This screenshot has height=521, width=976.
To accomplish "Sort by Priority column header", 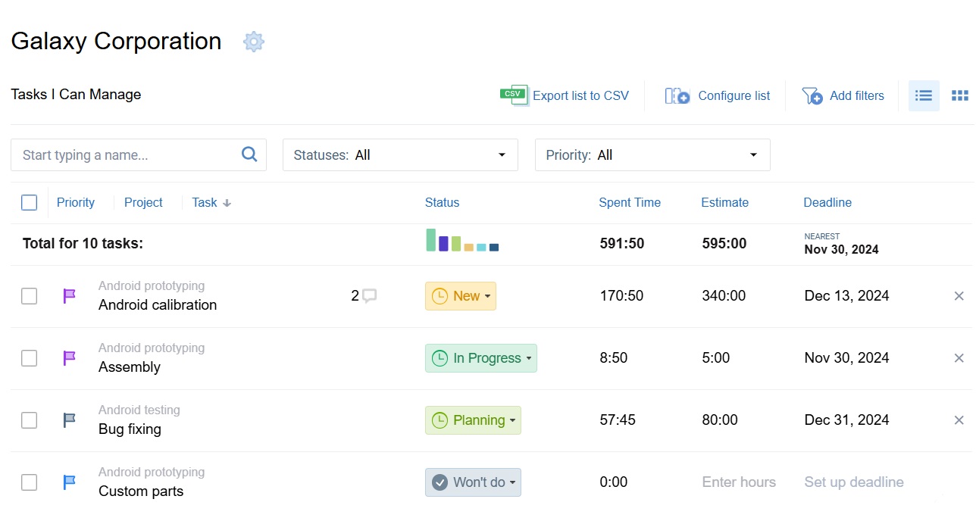I will 76,202.
